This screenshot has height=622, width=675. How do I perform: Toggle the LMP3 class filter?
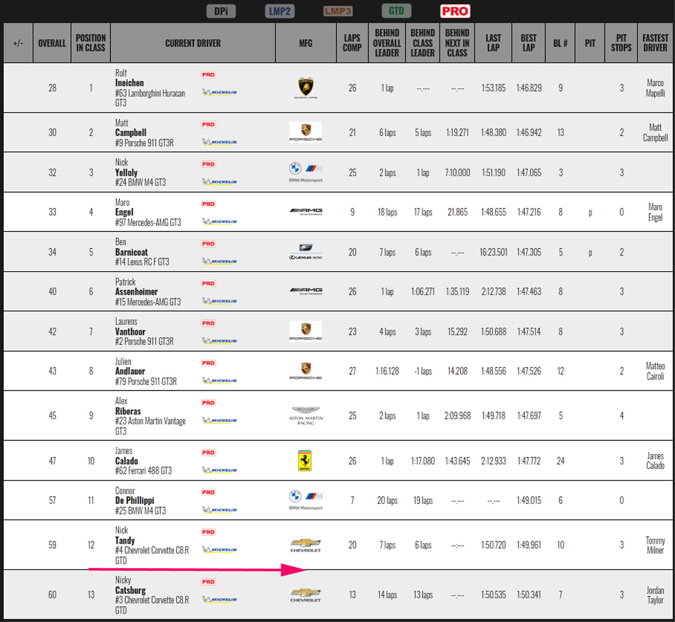tap(338, 11)
